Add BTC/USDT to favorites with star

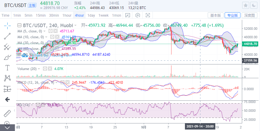pos(246,6)
